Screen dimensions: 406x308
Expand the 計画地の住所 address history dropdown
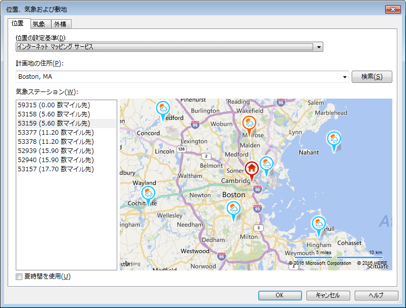(x=345, y=77)
